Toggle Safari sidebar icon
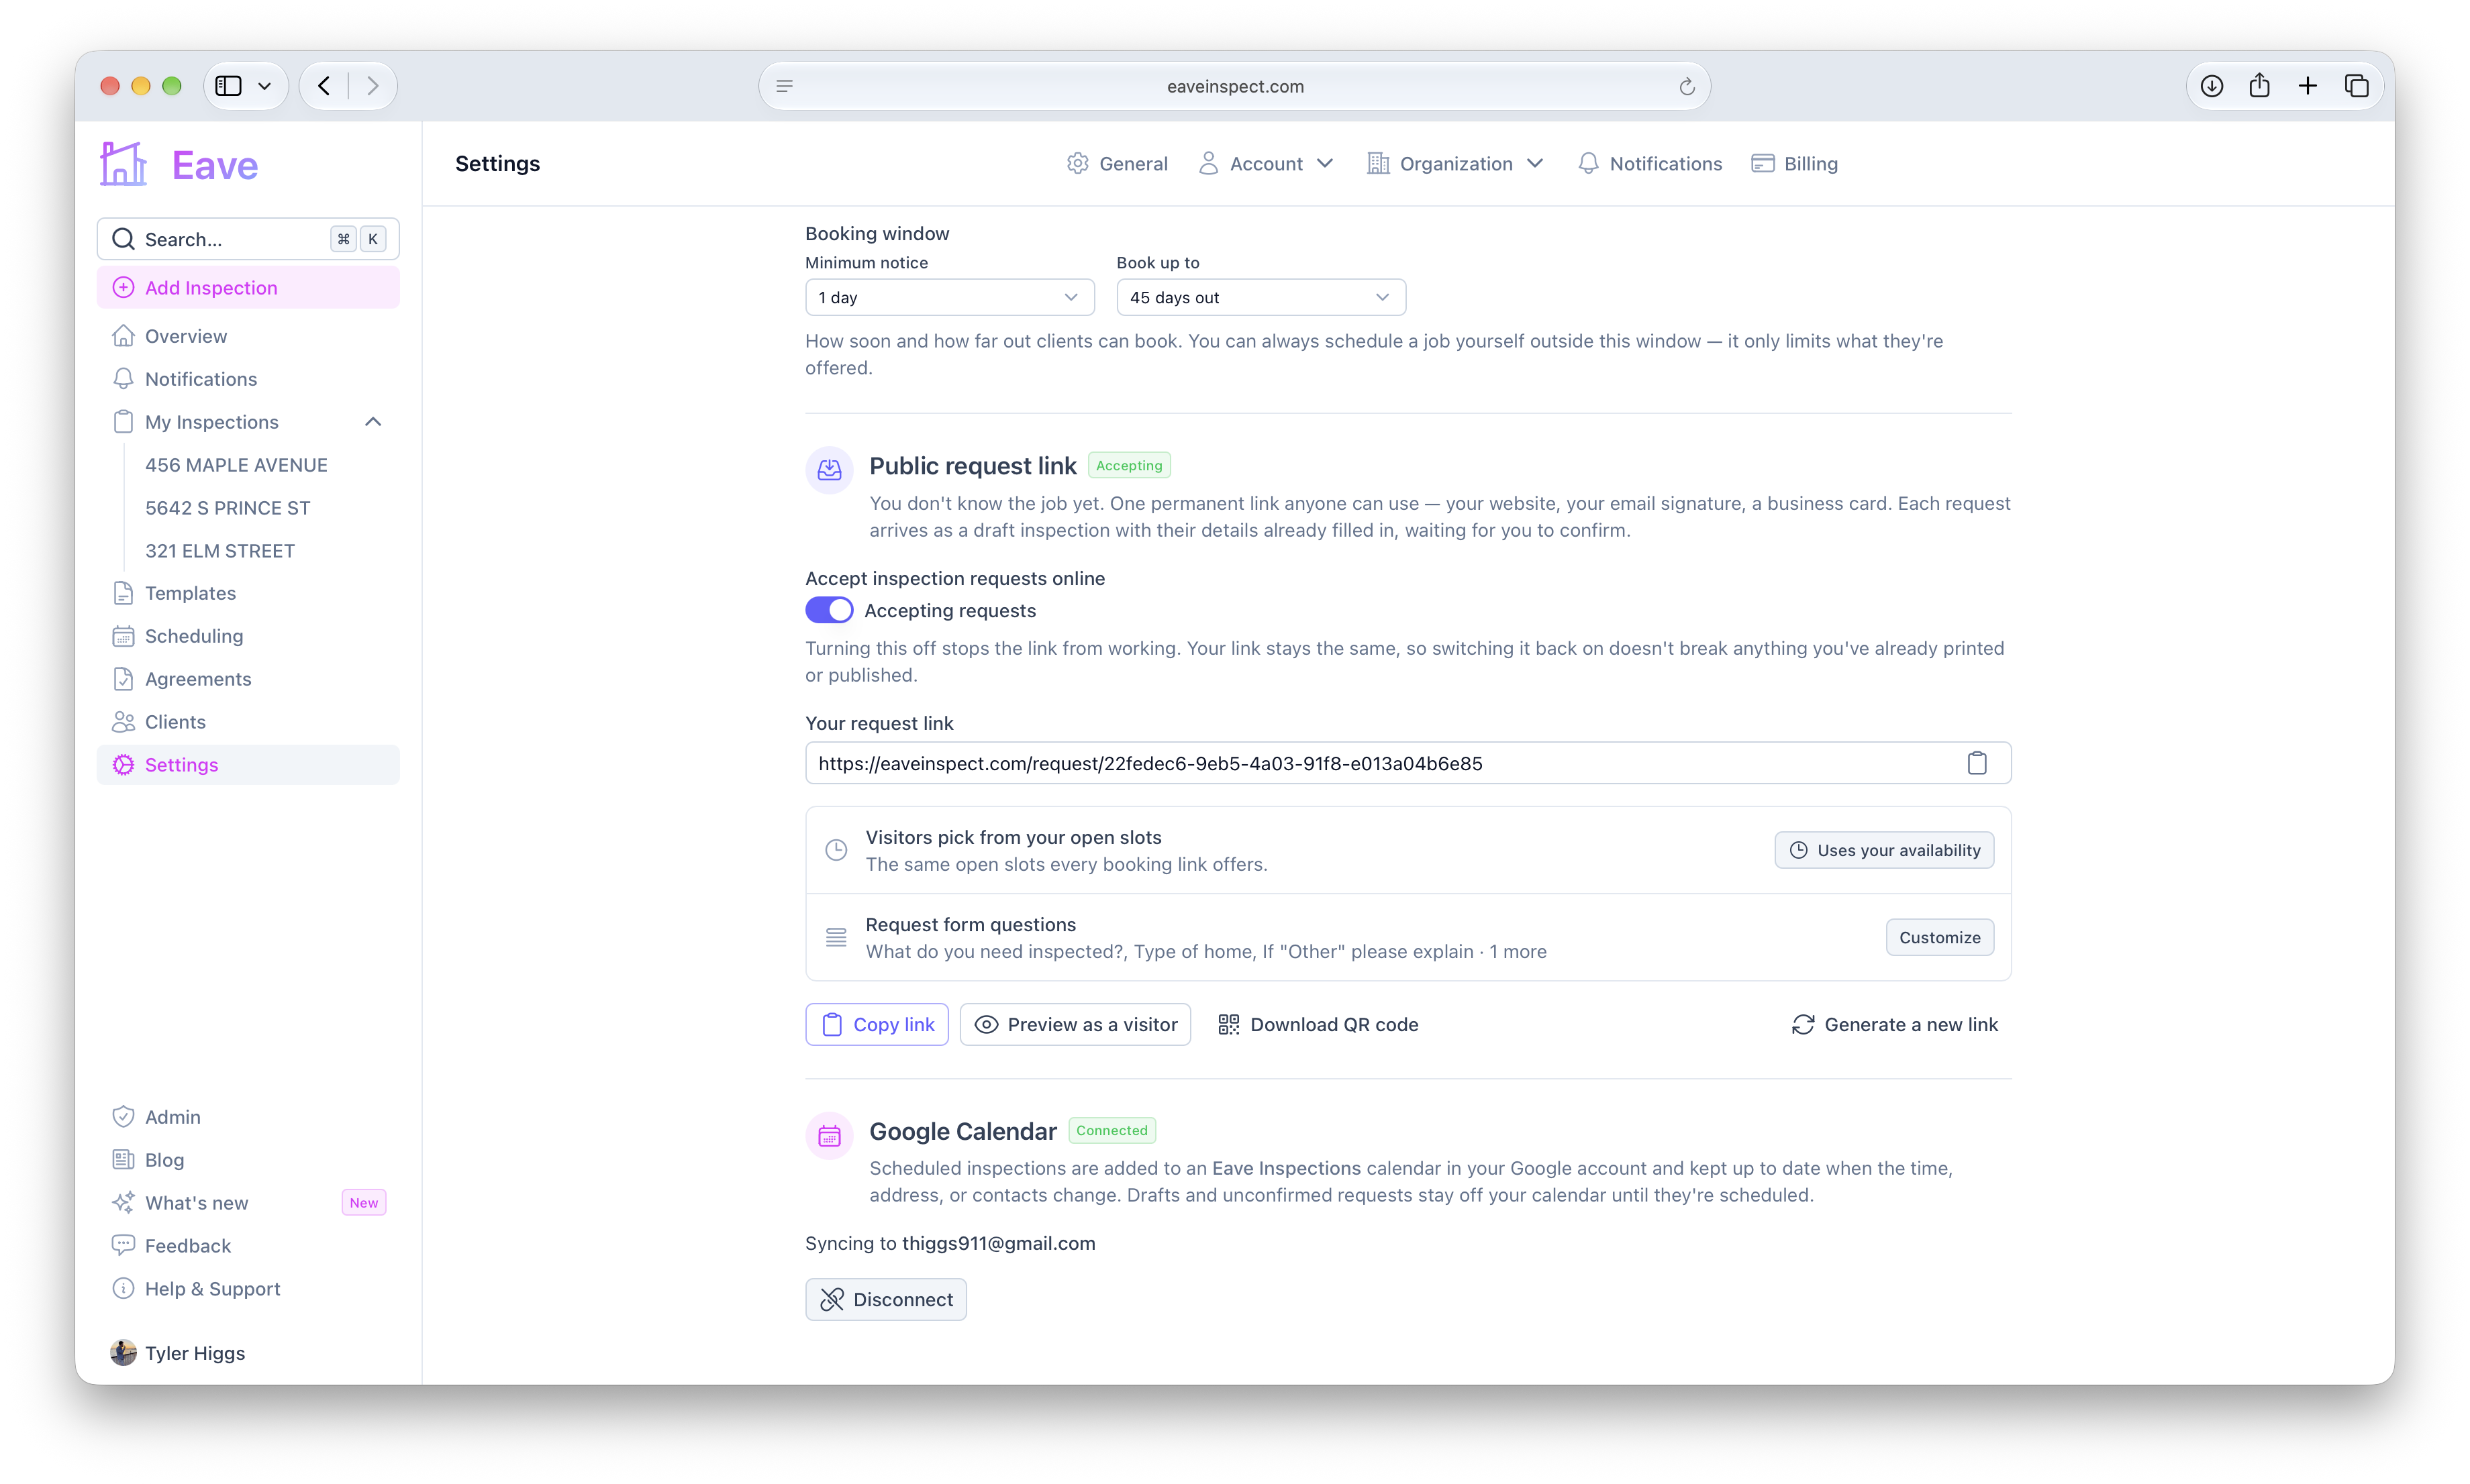Viewport: 2470px width, 1484px height. point(228,86)
